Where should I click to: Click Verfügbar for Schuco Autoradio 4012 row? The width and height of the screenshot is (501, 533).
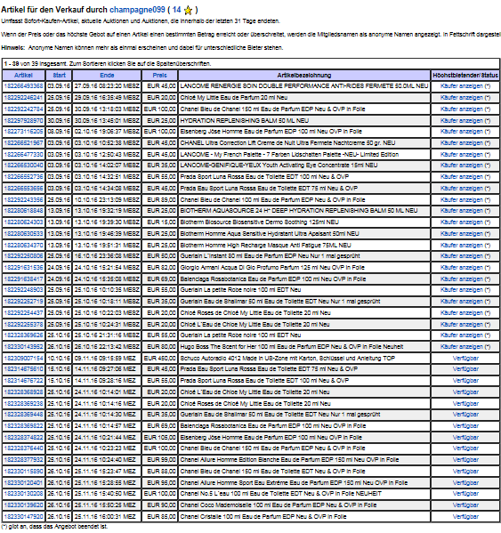tap(465, 359)
